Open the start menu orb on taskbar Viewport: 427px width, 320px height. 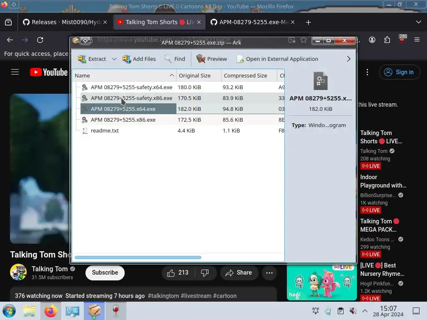(x=9, y=311)
